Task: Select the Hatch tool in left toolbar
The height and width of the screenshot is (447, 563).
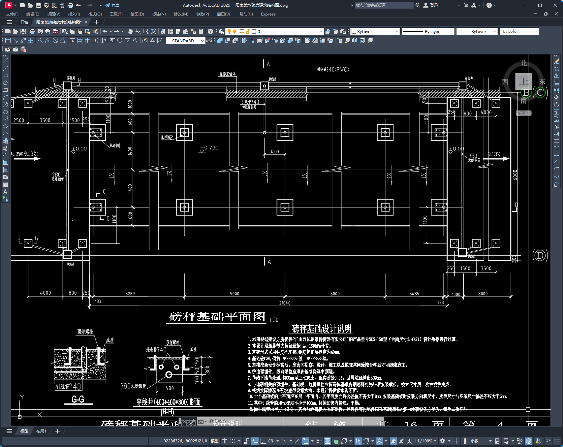Action: pyautogui.click(x=5, y=163)
